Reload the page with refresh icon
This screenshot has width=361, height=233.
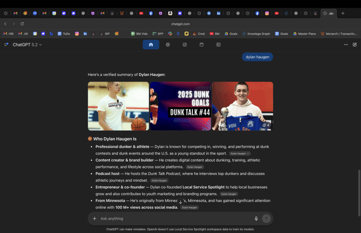[x=22, y=24]
